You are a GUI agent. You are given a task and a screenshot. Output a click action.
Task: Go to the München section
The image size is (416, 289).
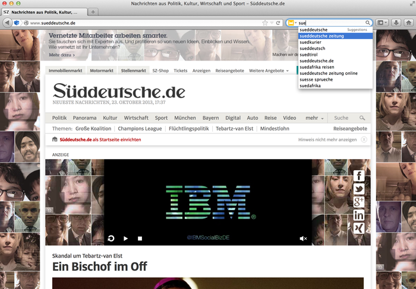[x=185, y=118]
